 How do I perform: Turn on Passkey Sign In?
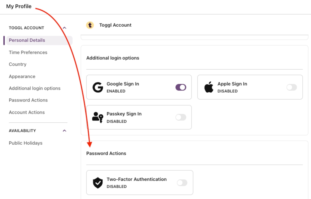point(181,117)
